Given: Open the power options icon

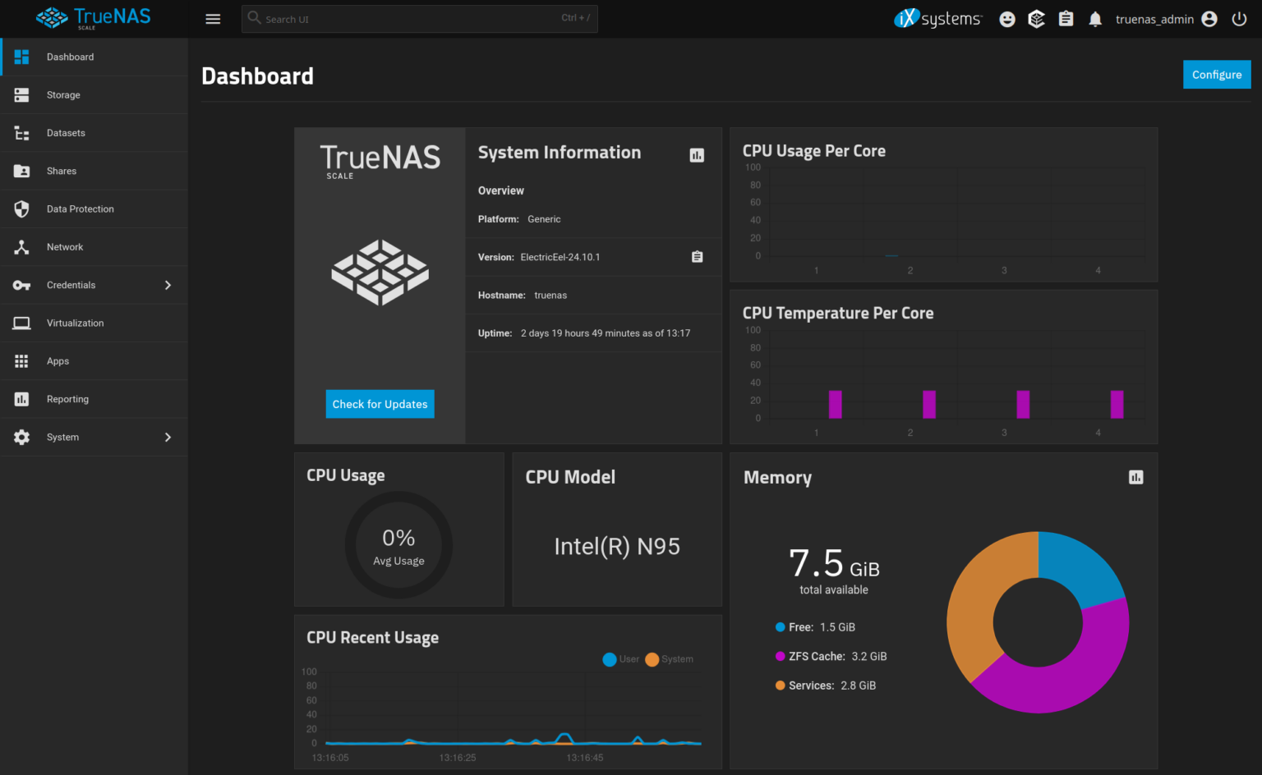Looking at the screenshot, I should click(1239, 18).
